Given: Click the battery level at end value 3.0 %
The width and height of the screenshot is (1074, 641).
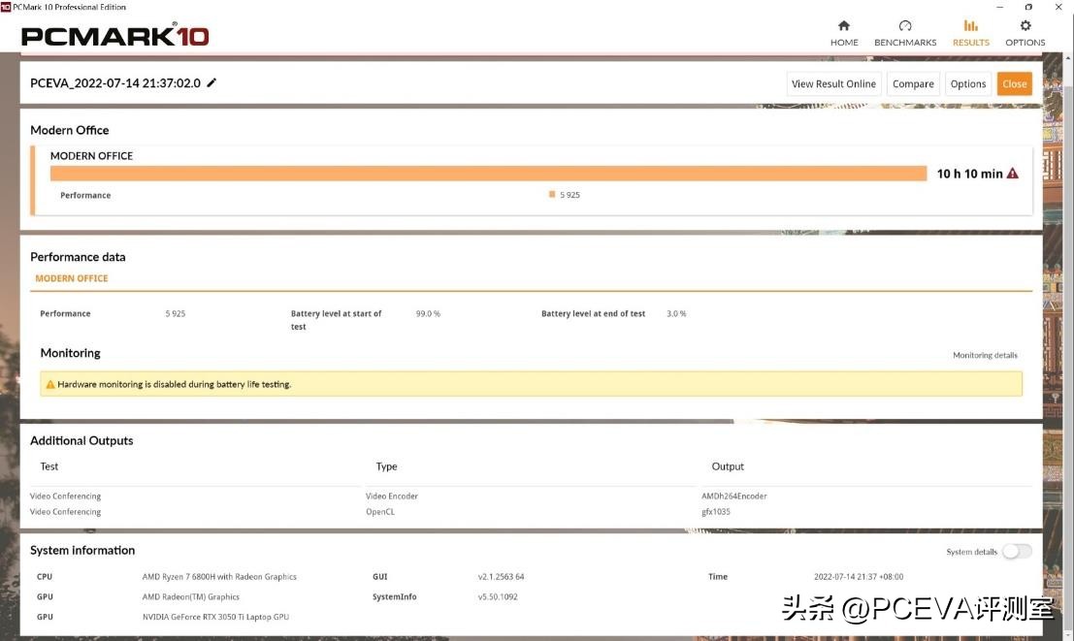Looking at the screenshot, I should point(676,313).
